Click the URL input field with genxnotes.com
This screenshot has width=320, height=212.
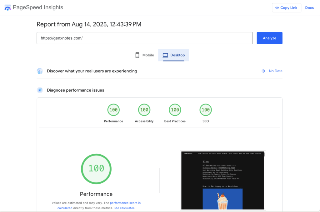click(x=144, y=38)
